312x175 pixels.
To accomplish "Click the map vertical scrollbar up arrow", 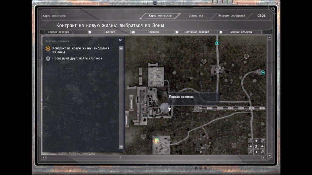I will coord(270,38).
